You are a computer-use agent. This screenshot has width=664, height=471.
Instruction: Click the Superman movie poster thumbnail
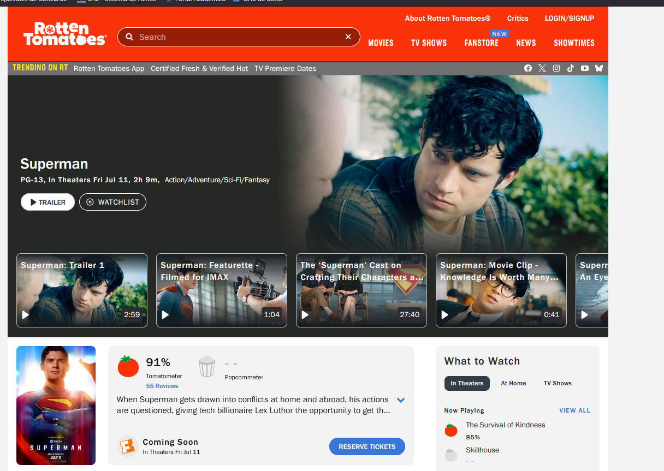point(56,406)
